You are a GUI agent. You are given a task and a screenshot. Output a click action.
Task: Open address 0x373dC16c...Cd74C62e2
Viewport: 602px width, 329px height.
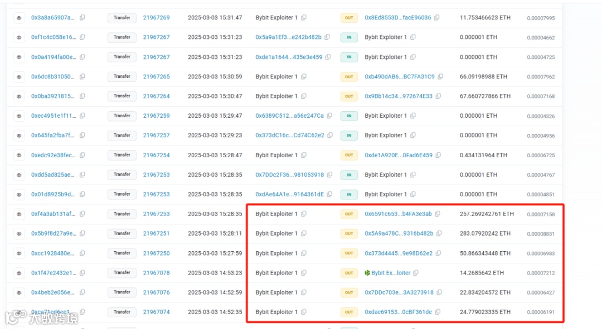point(290,135)
